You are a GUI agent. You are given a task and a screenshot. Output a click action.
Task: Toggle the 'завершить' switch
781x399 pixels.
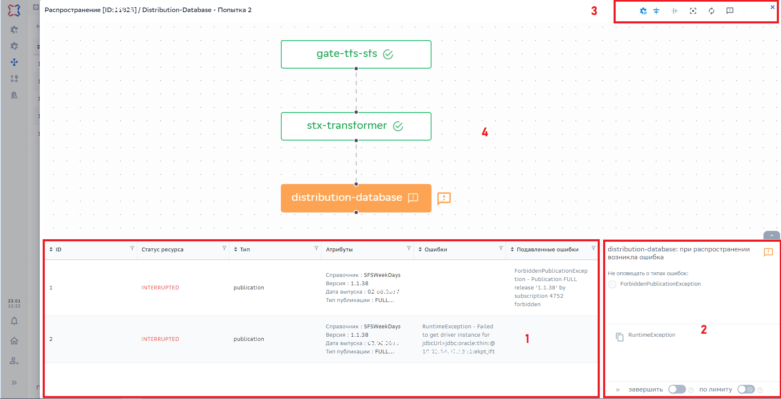[676, 389]
